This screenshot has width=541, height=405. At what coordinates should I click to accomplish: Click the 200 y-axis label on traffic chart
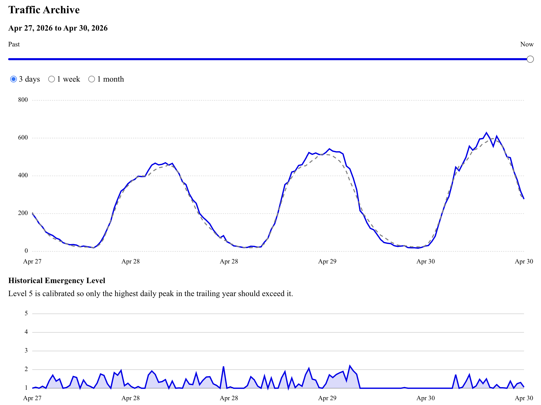tap(23, 213)
